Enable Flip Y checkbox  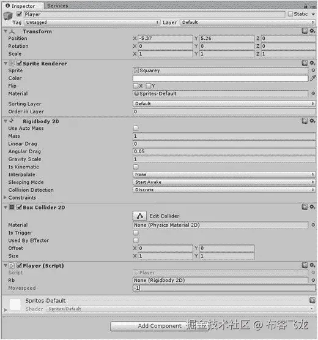tap(149, 86)
